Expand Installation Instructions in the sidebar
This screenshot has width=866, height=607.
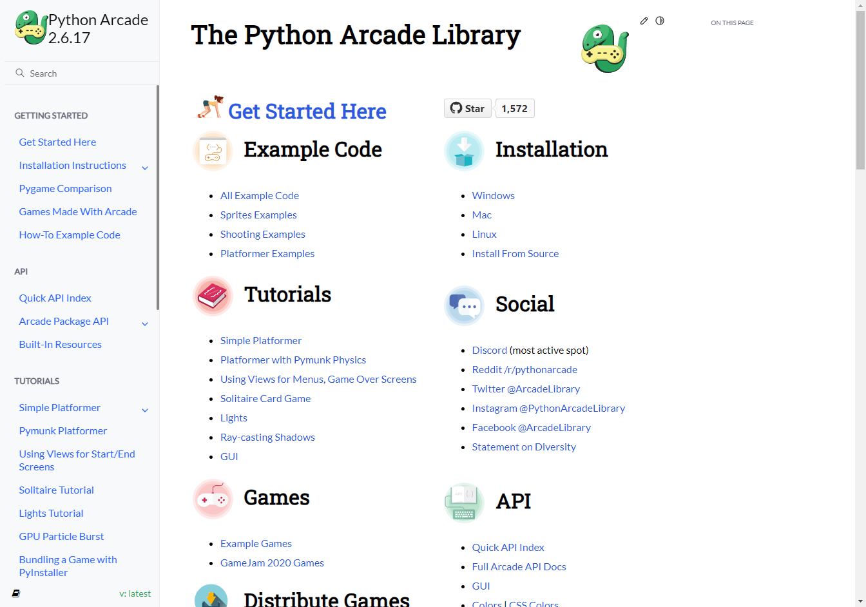(145, 168)
